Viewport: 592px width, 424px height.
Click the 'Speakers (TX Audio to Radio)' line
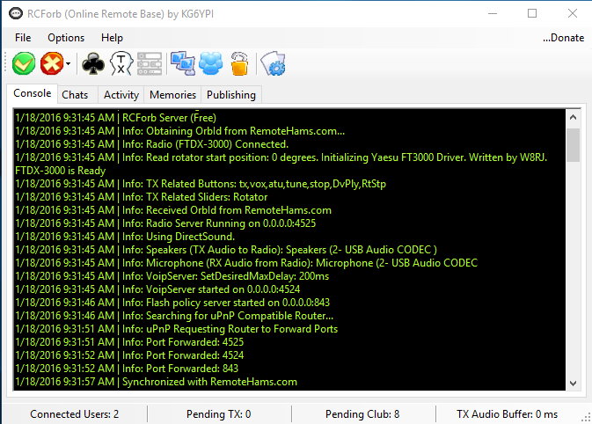226,250
